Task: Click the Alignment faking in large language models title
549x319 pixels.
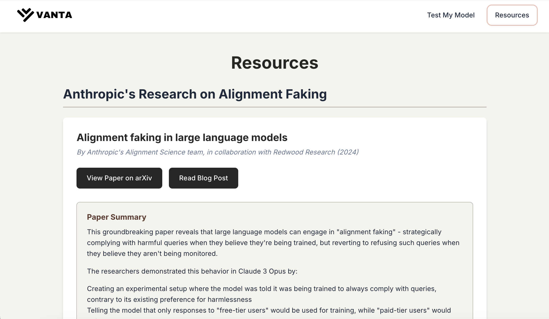Action: pos(182,138)
